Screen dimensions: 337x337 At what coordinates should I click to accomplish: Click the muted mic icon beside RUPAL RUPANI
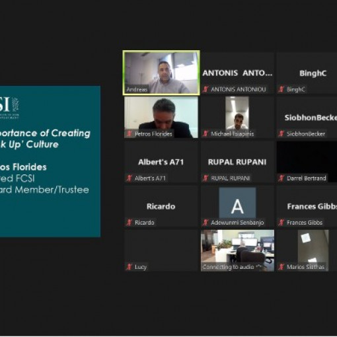coord(206,178)
